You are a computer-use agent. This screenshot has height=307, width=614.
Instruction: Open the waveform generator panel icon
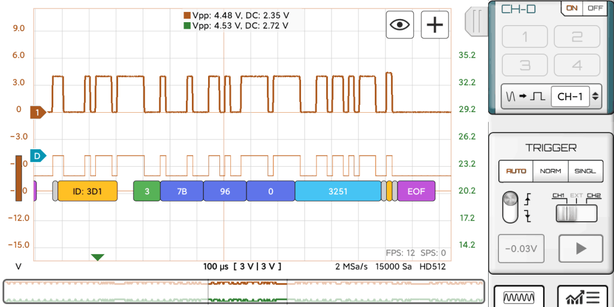click(x=519, y=297)
